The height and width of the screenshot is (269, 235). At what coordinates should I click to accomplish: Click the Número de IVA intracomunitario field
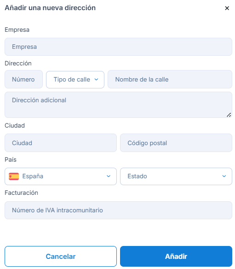pos(118,210)
